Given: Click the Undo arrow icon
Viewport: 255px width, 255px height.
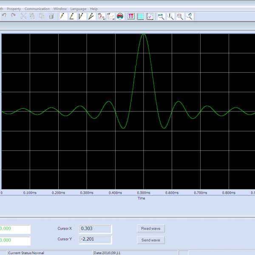Looking at the screenshot, I should (4, 16).
